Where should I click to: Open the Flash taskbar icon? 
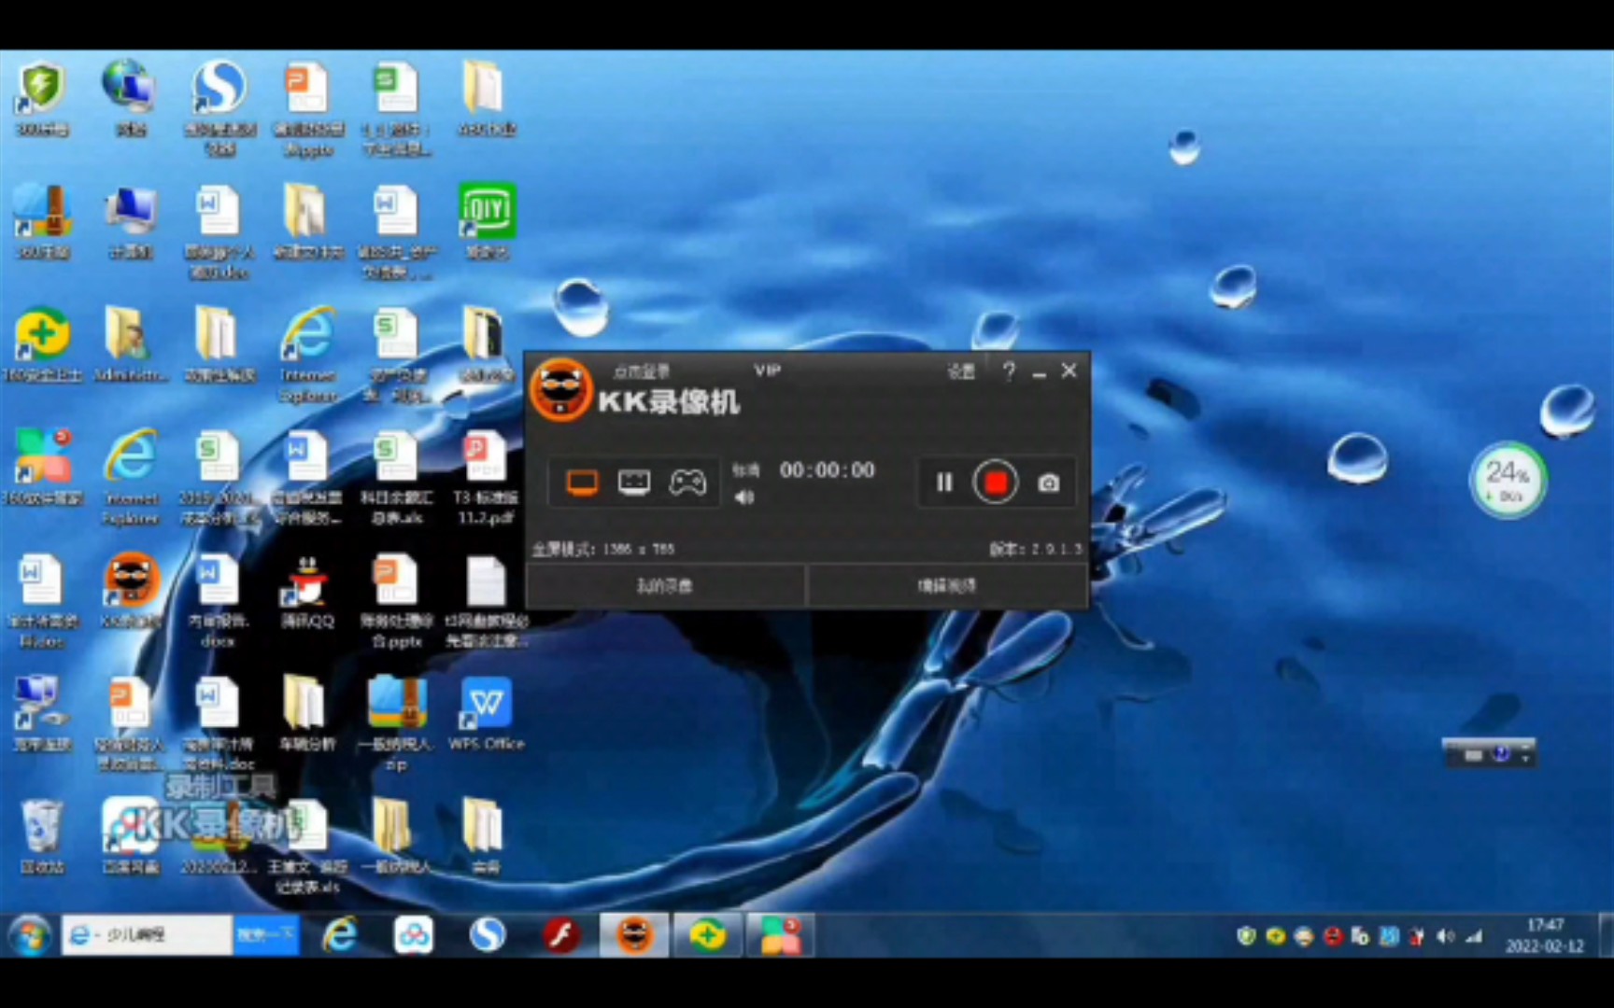(560, 934)
